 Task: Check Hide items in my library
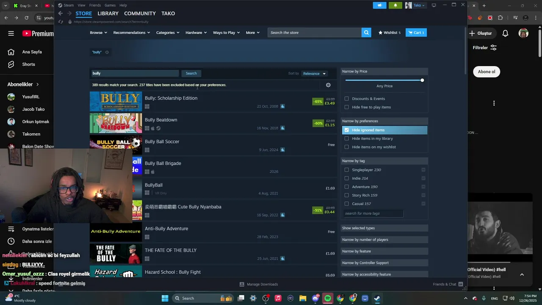(347, 139)
